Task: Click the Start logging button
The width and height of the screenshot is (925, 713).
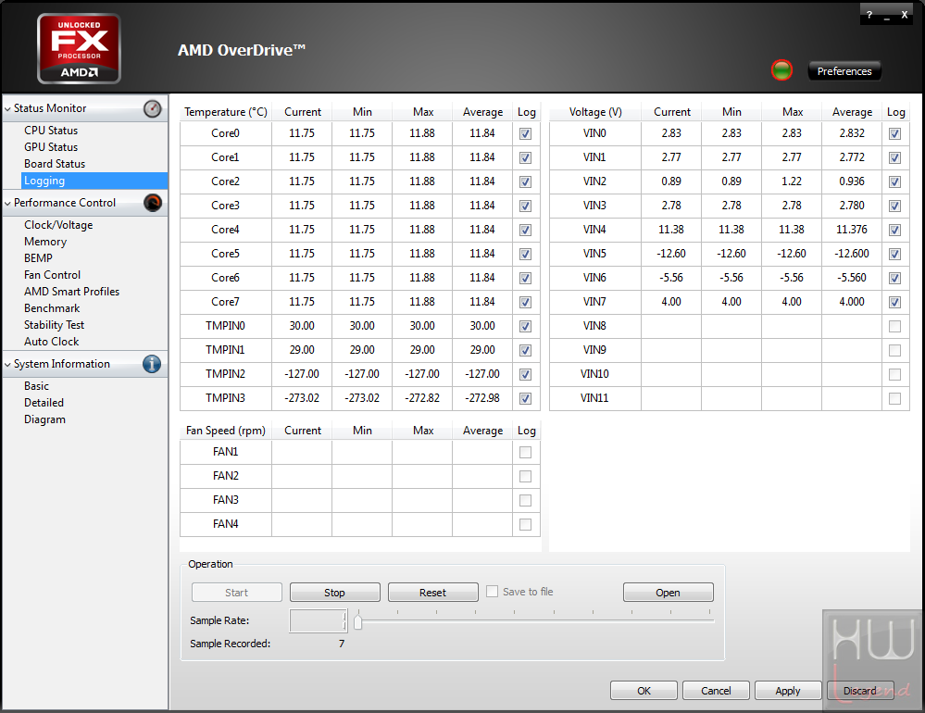Action: [236, 592]
